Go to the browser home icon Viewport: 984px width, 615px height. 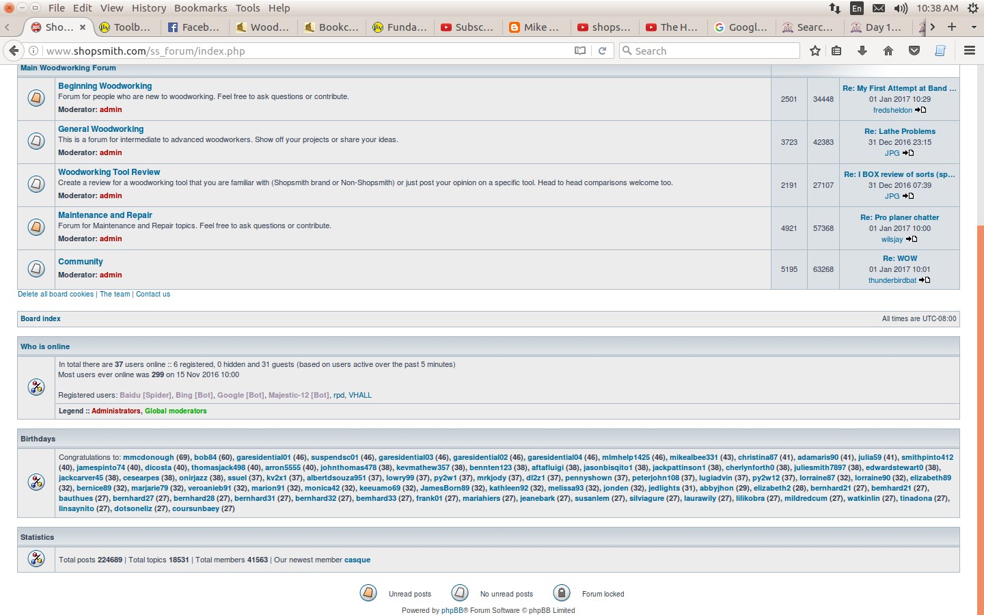point(888,51)
